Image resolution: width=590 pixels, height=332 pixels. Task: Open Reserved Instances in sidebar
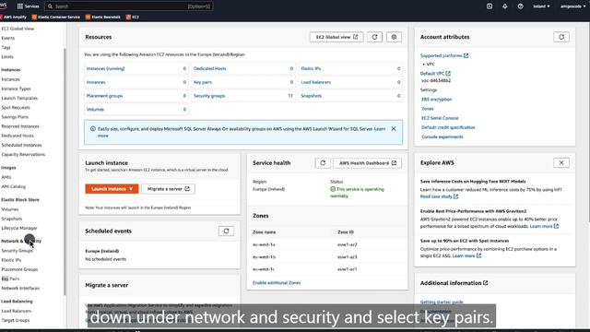point(20,126)
